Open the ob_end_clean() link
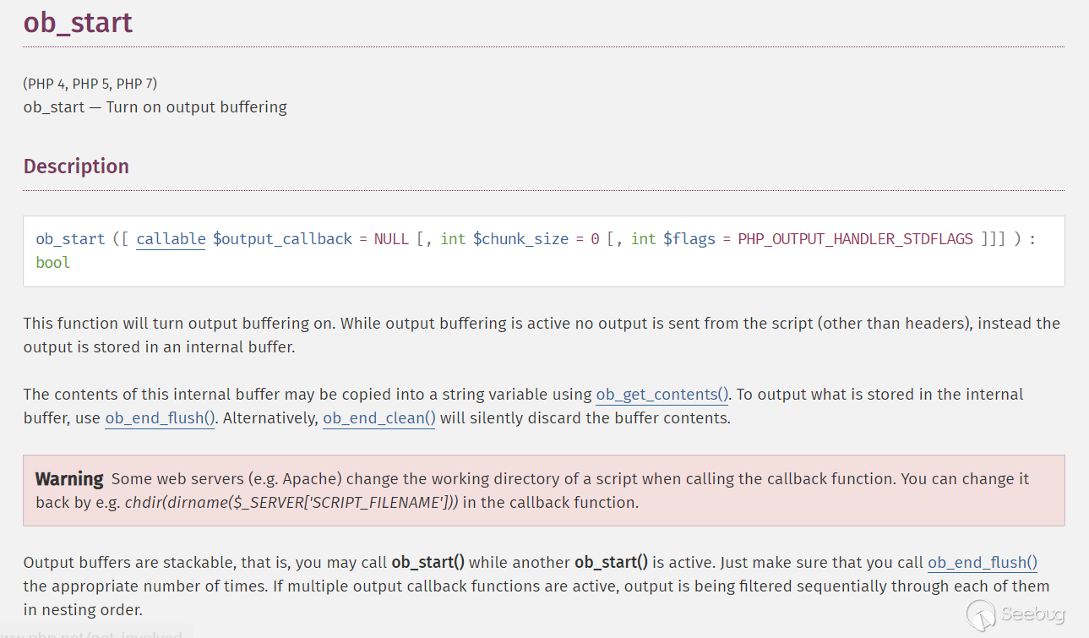Viewport: 1089px width, 638px height. (x=379, y=418)
